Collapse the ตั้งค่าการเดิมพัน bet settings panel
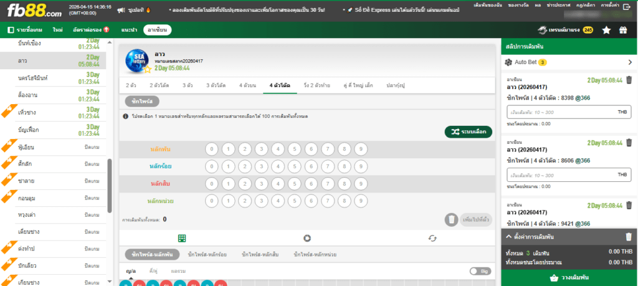638x286 pixels. point(508,236)
